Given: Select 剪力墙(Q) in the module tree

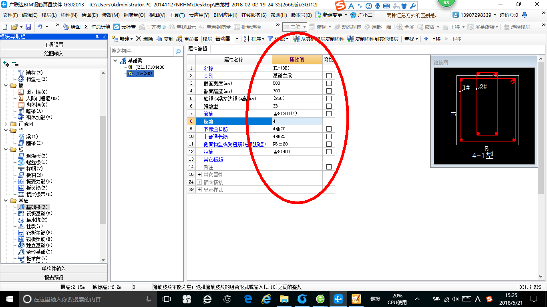Looking at the screenshot, I should point(36,92).
